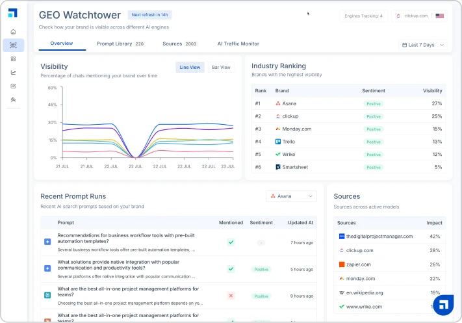Viewport: 462px width, 323px height.
Task: Click the clickup.com row in Sources
Action: pyautogui.click(x=389, y=250)
